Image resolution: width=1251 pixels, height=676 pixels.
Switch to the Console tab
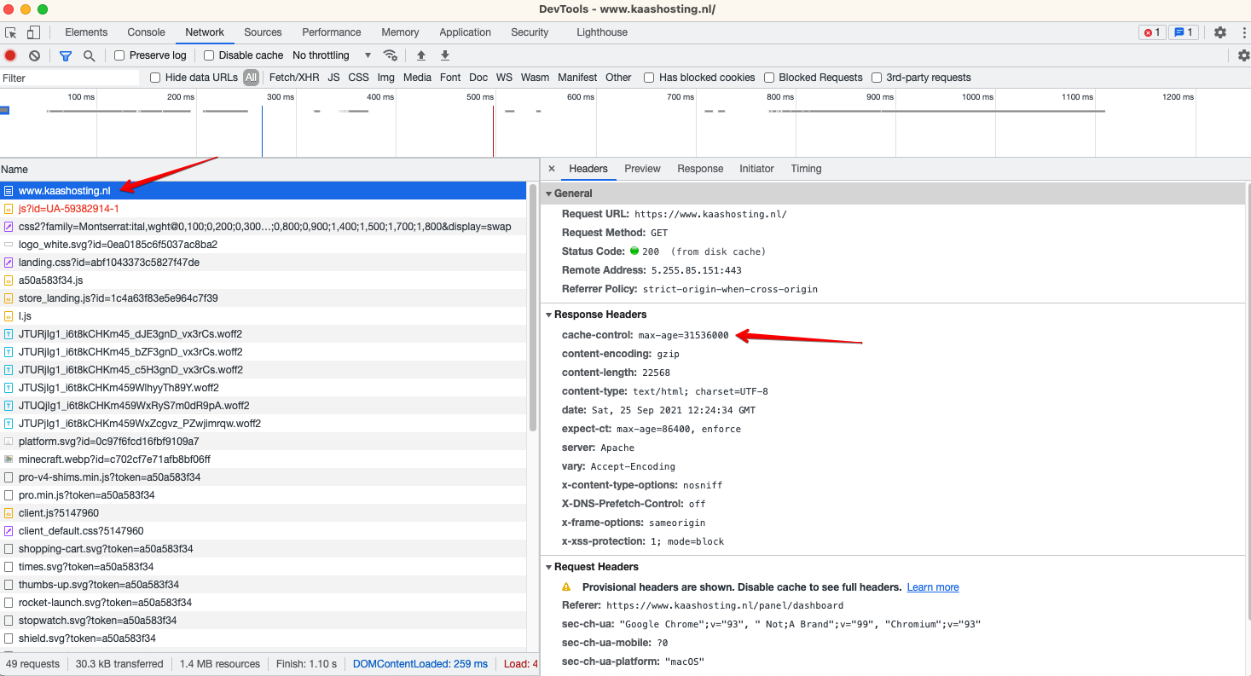point(146,32)
